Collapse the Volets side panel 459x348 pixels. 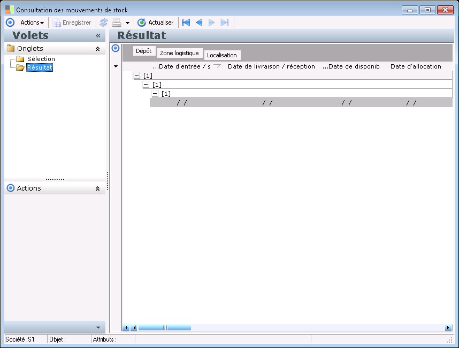click(x=98, y=35)
